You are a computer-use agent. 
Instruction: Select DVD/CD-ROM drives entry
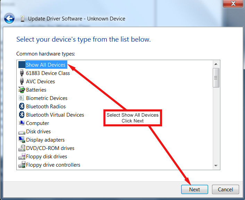coord(50,148)
